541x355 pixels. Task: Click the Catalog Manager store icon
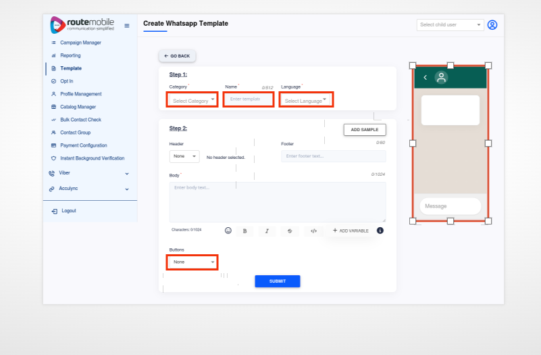pos(53,107)
